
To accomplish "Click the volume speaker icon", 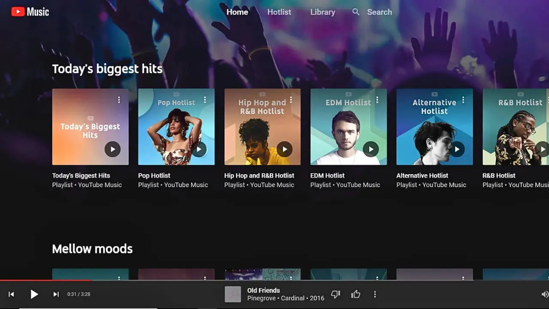I will click(545, 294).
